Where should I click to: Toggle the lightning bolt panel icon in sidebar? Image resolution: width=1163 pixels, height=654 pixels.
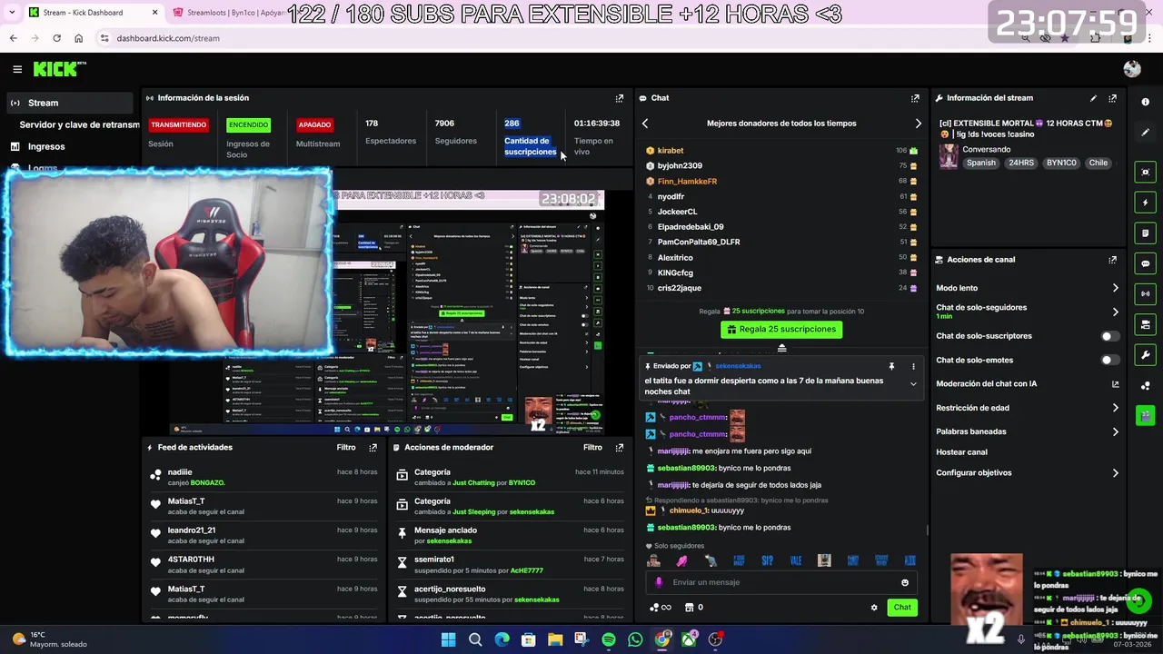[1145, 203]
